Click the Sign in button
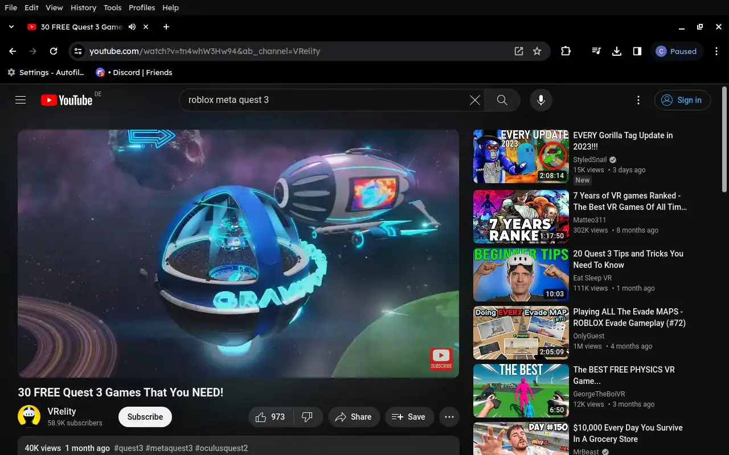This screenshot has height=455, width=729. [x=682, y=100]
